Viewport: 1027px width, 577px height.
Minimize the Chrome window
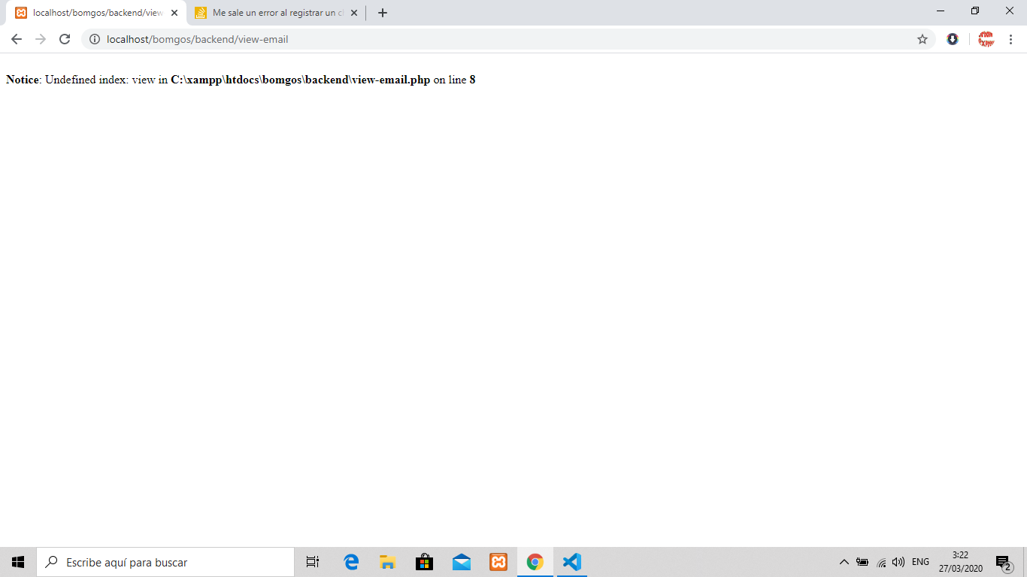click(941, 11)
